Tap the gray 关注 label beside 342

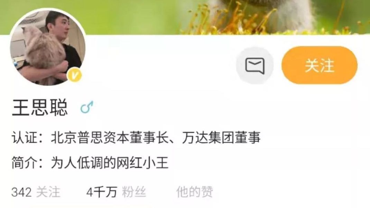(x=48, y=192)
